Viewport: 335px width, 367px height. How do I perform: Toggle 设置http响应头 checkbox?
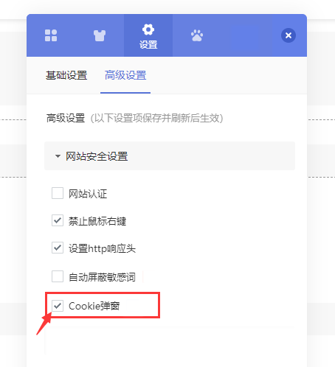coord(58,248)
